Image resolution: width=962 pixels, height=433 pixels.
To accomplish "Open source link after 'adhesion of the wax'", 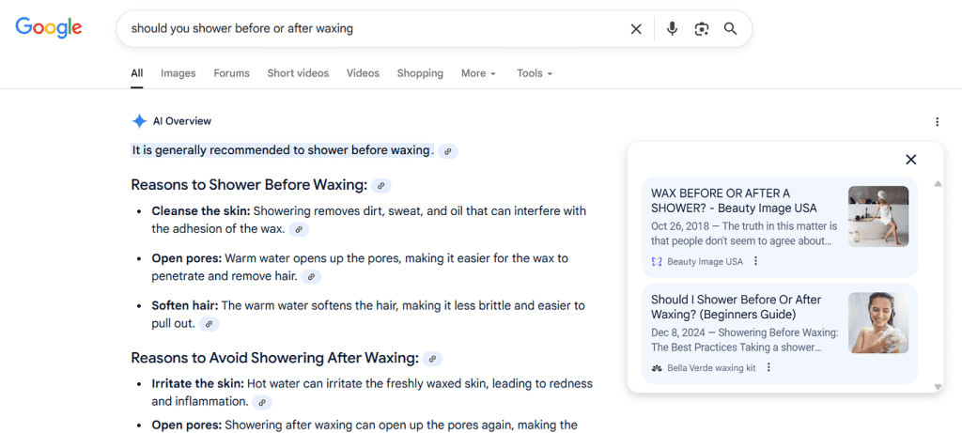I will 299,230.
